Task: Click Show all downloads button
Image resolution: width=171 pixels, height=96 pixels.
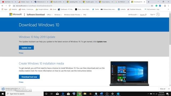Action: [x=162, y=89]
